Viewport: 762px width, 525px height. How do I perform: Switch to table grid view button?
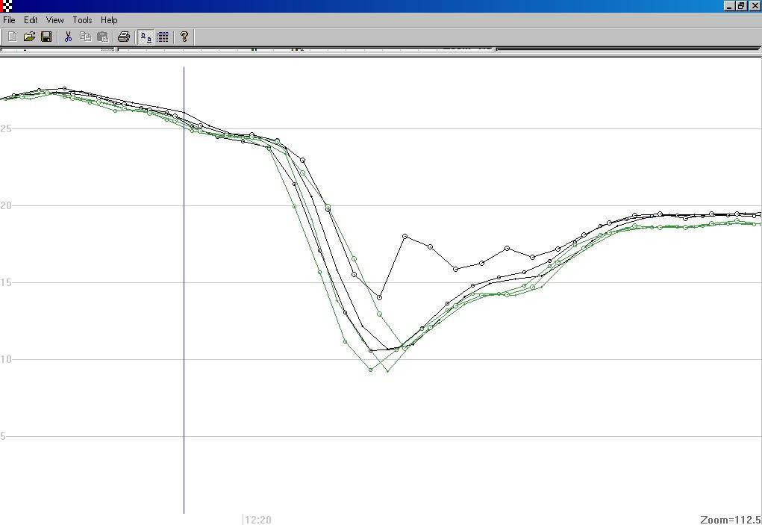163,37
